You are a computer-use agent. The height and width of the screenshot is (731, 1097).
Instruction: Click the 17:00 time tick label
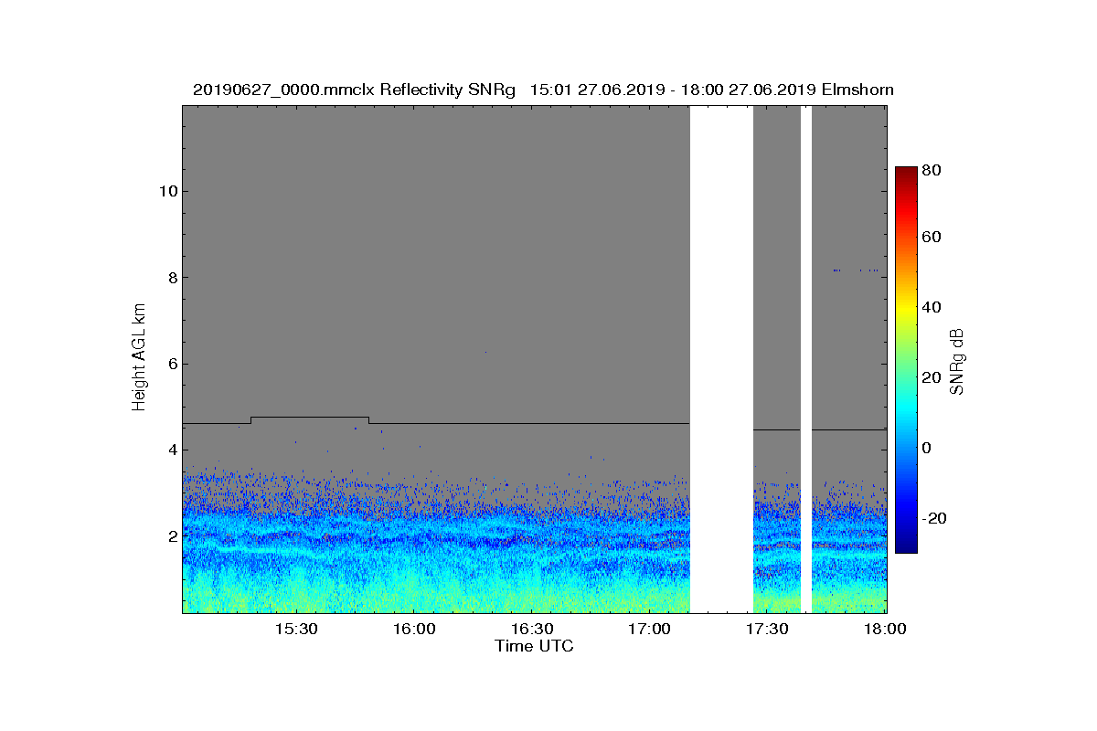[650, 630]
